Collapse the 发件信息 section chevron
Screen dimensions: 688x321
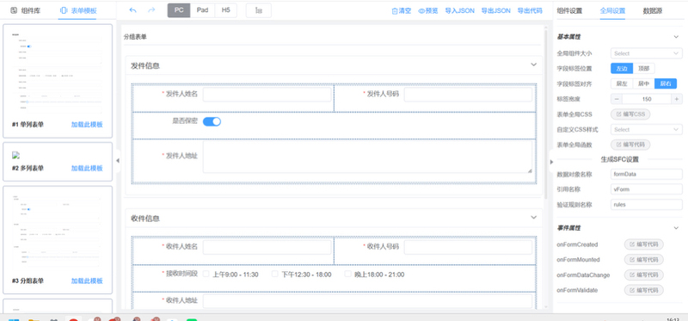click(533, 65)
